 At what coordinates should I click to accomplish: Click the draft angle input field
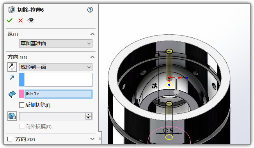52,116
